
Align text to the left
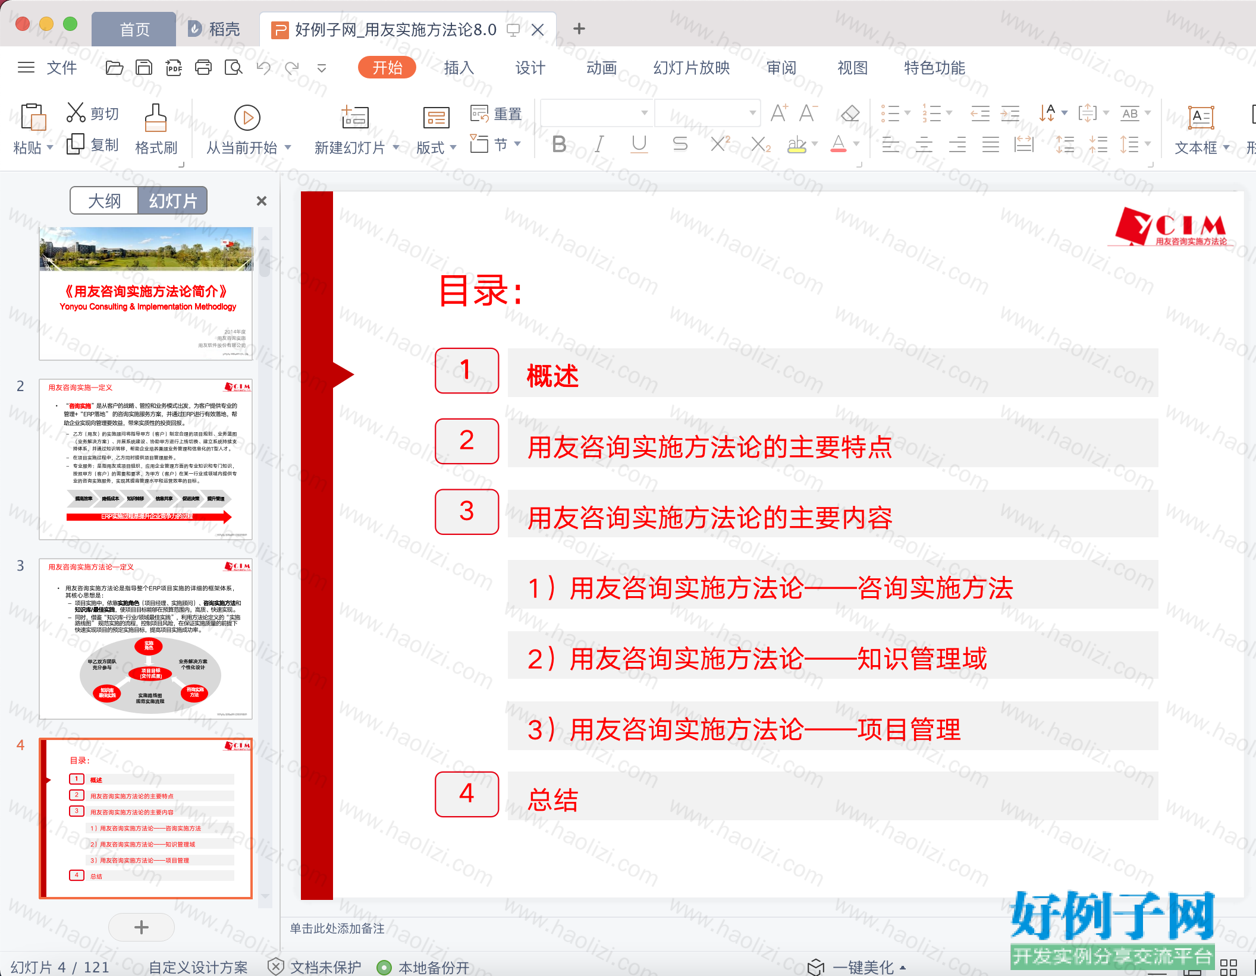pos(890,144)
